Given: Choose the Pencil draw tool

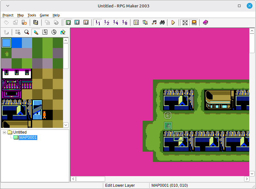Looking at the screenshot, I should 36,32.
